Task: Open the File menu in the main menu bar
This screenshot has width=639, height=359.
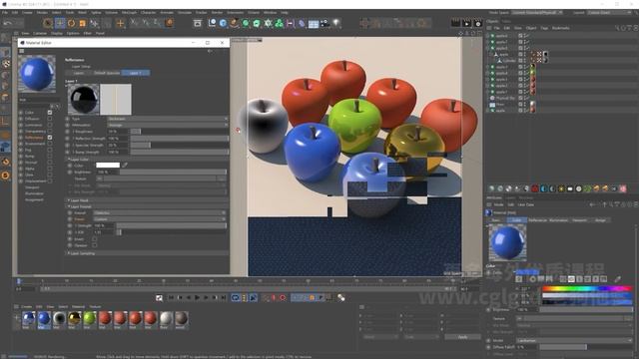Action: tap(4, 13)
